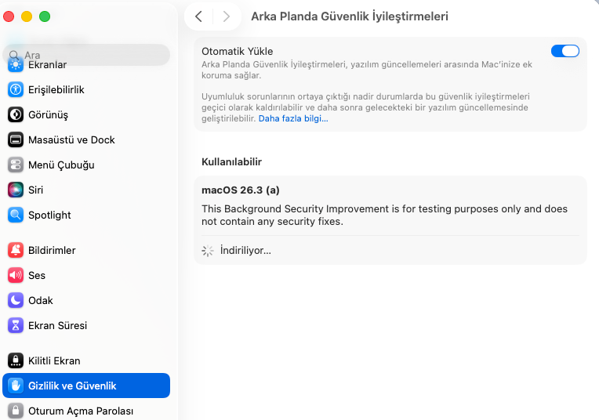This screenshot has height=420, width=599.
Task: Open the Kilitli Ekran lock icon
Action: pos(16,360)
